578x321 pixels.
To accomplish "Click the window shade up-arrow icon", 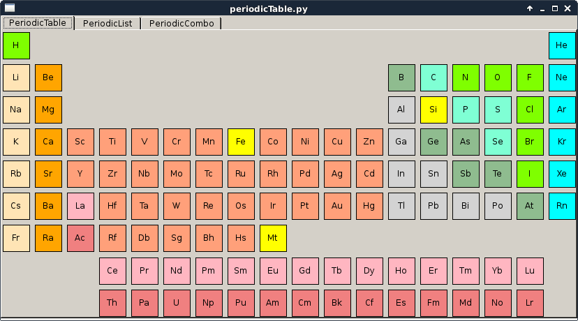I will click(x=530, y=8).
